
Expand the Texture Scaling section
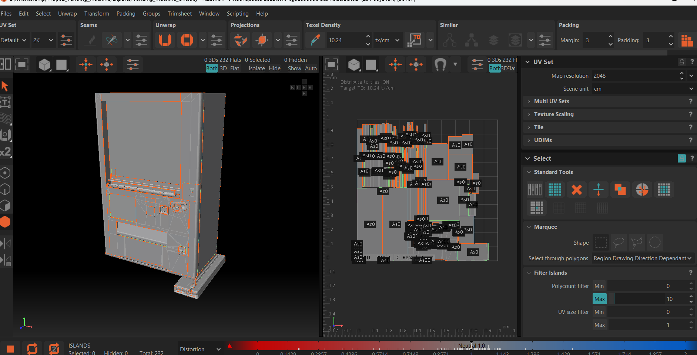point(553,114)
